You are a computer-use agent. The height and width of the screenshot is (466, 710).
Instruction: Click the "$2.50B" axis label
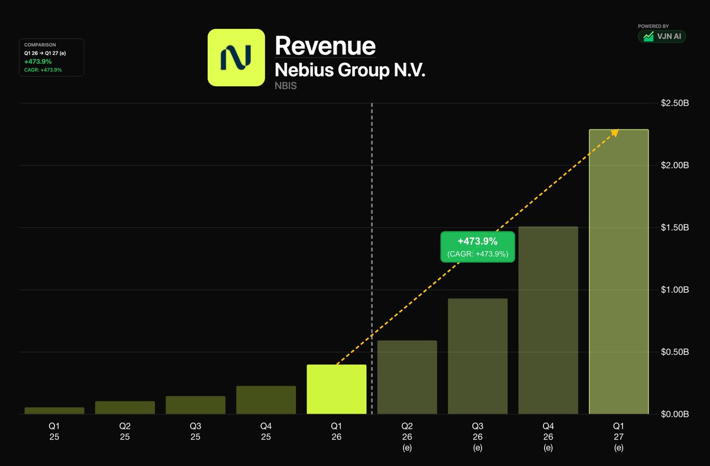point(675,103)
